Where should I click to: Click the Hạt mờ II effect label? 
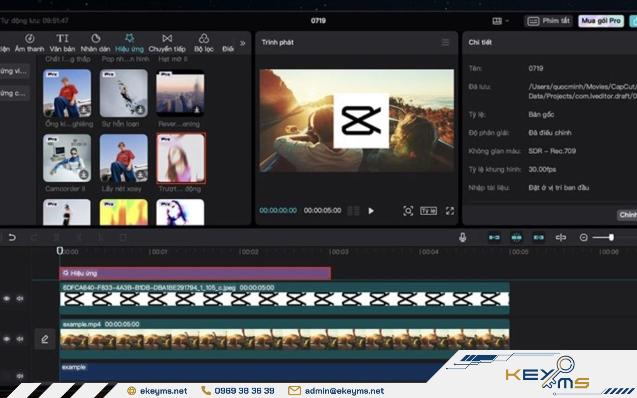click(x=173, y=59)
